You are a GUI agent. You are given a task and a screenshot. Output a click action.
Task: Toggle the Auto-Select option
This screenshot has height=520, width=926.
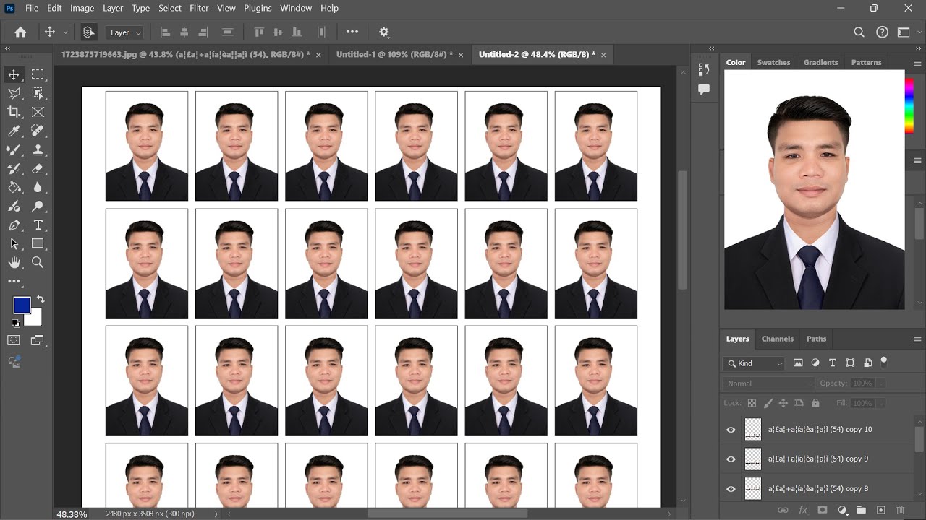tap(88, 32)
